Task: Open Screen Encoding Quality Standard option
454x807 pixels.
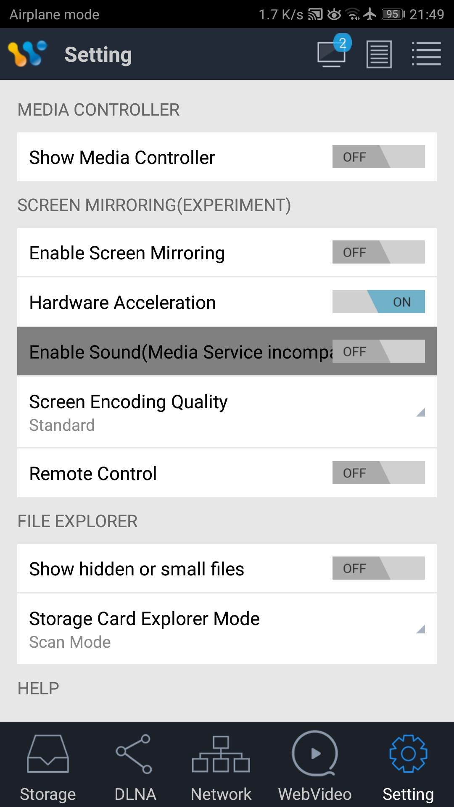Action: [x=62, y=425]
